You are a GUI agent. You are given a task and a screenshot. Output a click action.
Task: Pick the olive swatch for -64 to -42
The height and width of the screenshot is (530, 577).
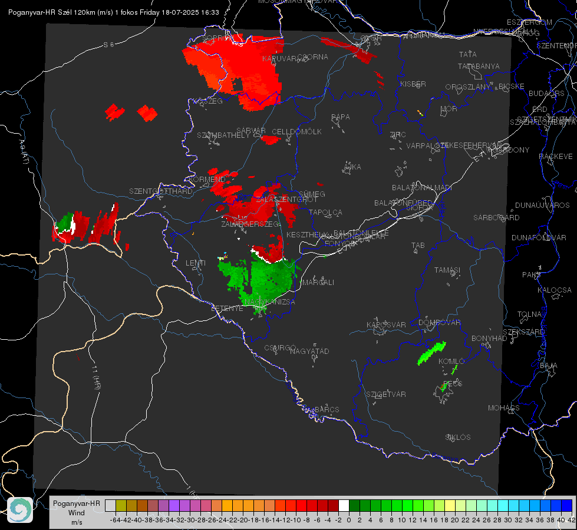[x=121, y=505]
